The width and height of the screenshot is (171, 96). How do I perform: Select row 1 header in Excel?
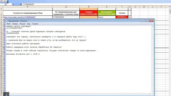[x=1, y=9]
